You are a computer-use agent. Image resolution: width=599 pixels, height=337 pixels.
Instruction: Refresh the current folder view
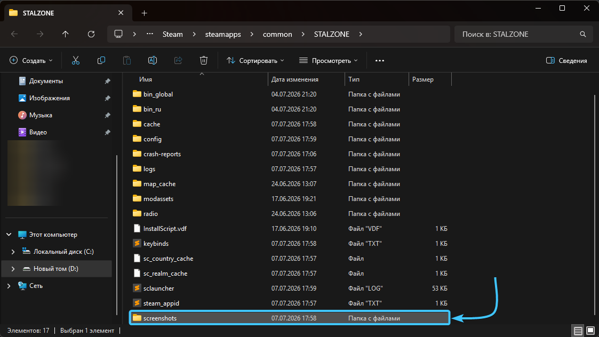(x=91, y=34)
